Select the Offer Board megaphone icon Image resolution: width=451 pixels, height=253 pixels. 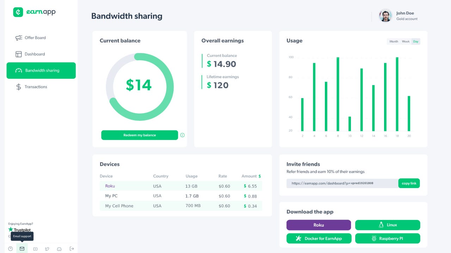pyautogui.click(x=18, y=38)
